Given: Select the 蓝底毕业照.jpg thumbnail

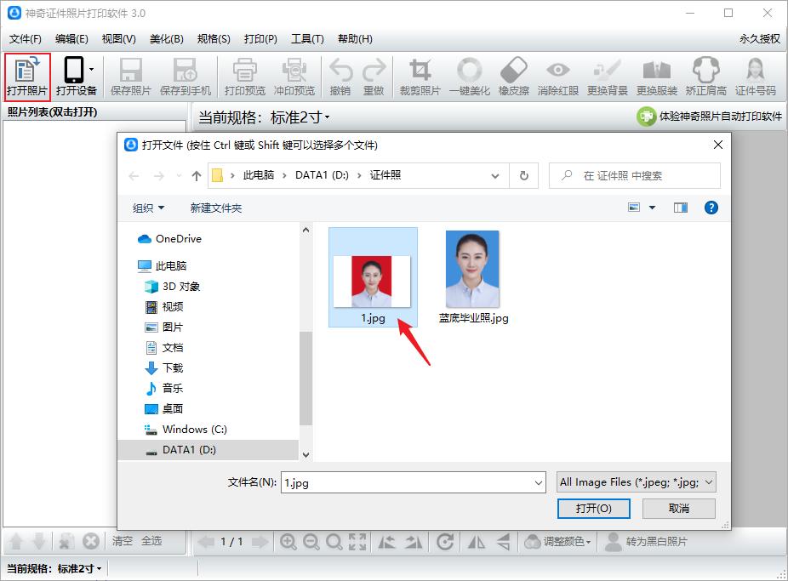Looking at the screenshot, I should pos(471,270).
